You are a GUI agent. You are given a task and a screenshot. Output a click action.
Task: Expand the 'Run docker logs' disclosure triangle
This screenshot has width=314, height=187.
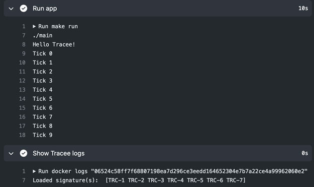(x=34, y=171)
